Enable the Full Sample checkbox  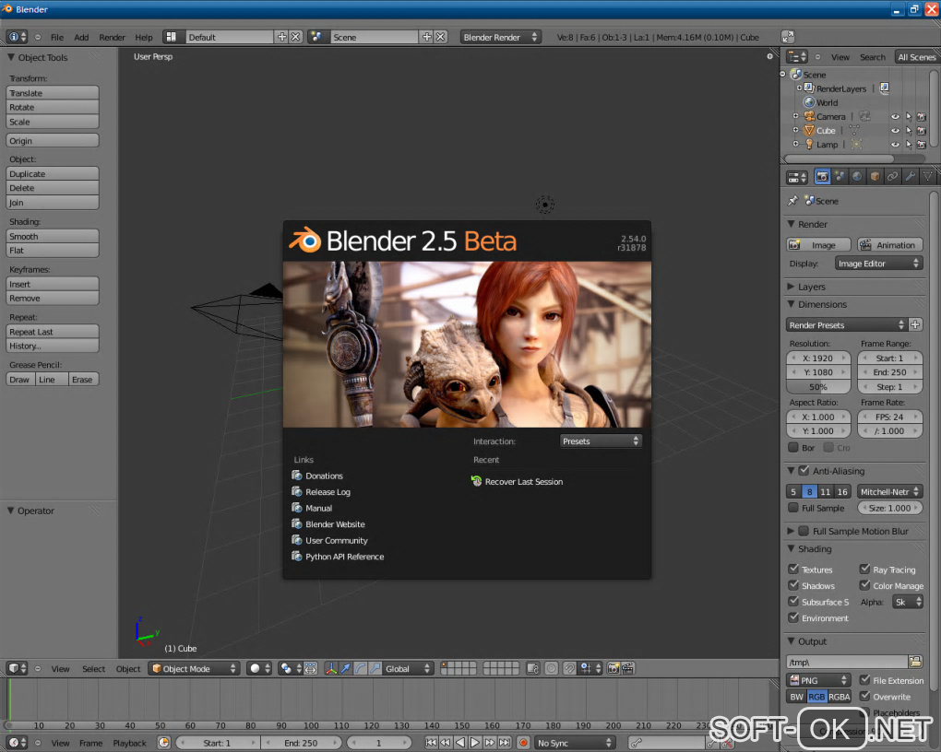(x=793, y=508)
